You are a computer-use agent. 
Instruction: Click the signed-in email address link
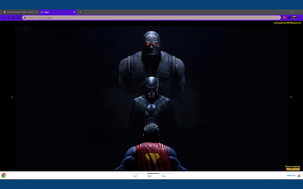pyautogui.click(x=287, y=23)
